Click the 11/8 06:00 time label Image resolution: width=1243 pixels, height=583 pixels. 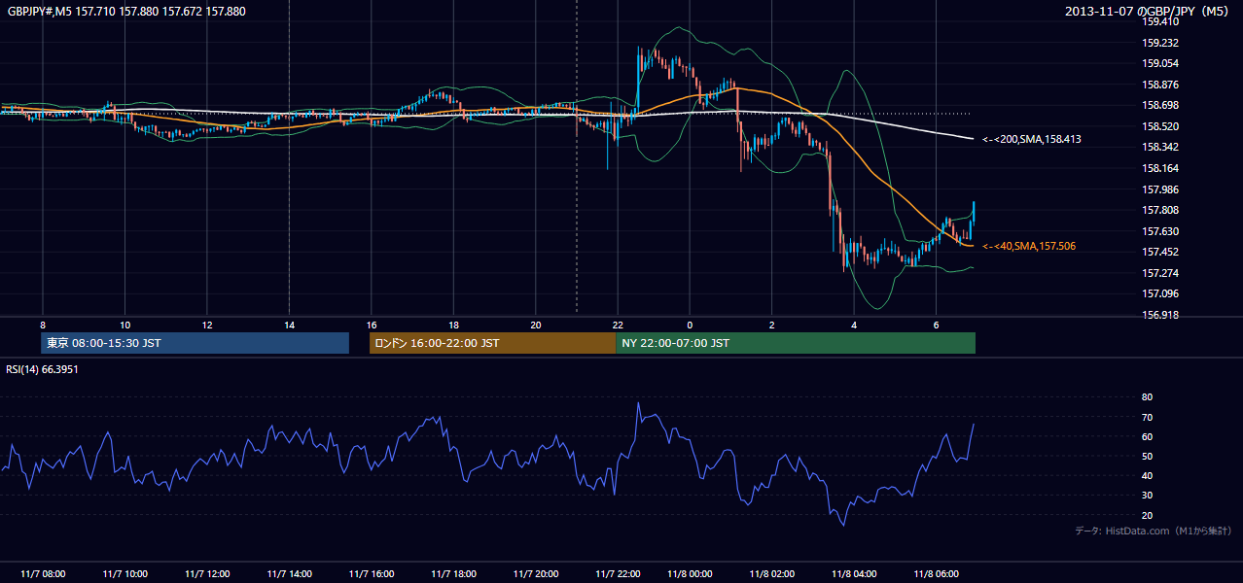[935, 574]
